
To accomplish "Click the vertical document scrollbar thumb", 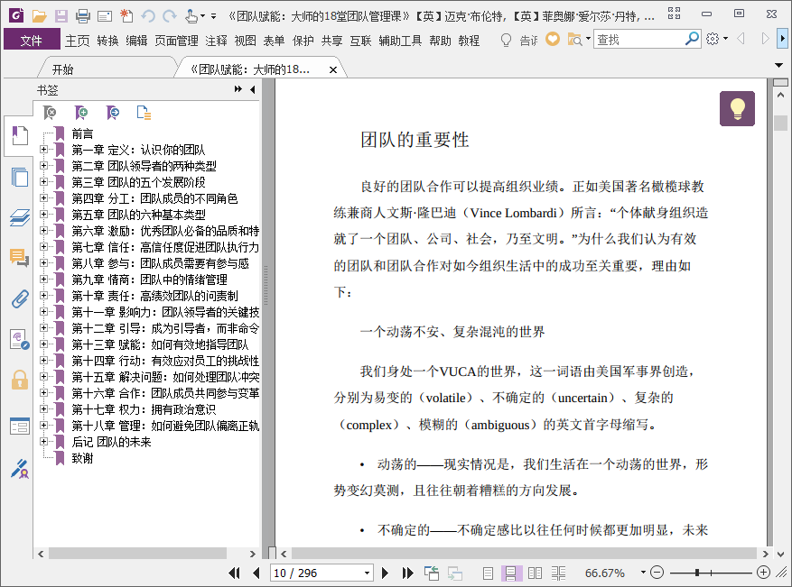I will 780,123.
